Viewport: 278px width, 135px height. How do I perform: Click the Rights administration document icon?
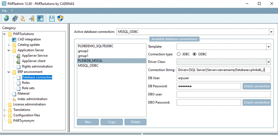click(x=19, y=67)
